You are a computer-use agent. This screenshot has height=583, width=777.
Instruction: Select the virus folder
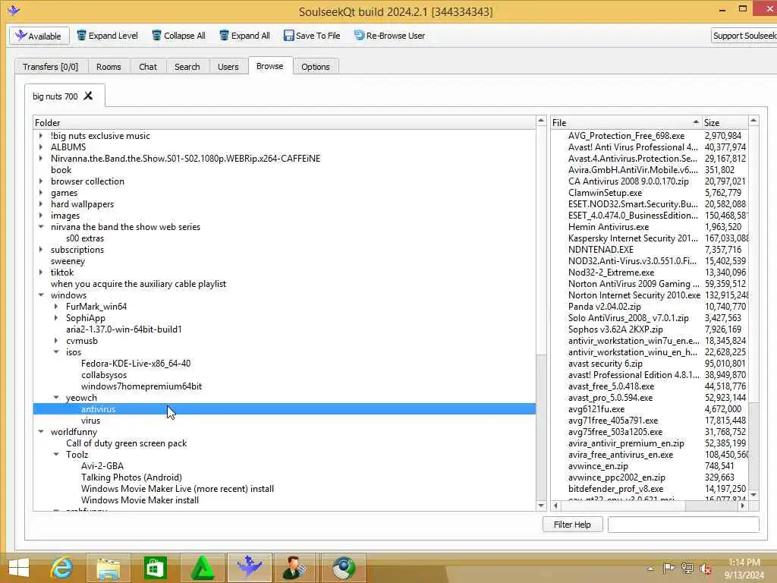(x=91, y=421)
